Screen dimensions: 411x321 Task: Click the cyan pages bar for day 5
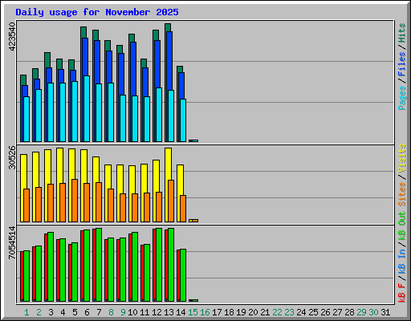click(75, 112)
